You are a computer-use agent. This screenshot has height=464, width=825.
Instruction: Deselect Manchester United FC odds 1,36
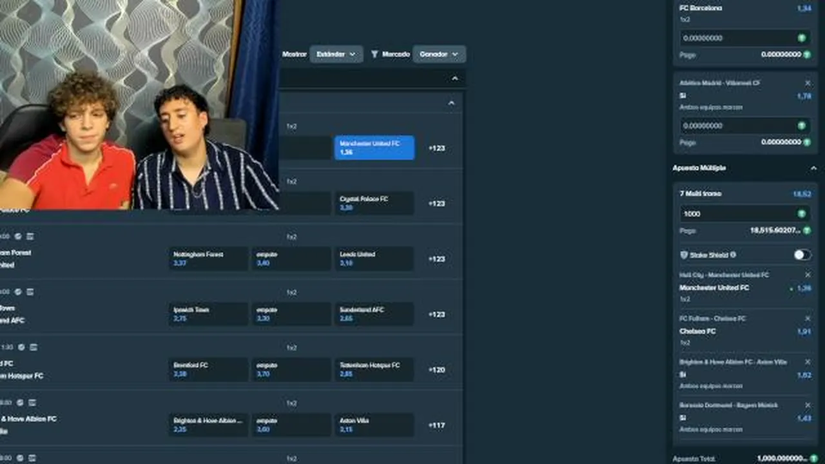tap(374, 148)
